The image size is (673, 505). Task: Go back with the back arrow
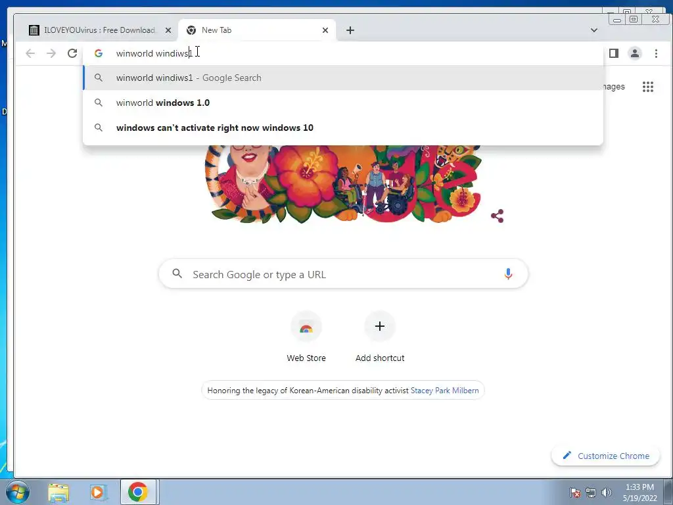(x=30, y=53)
